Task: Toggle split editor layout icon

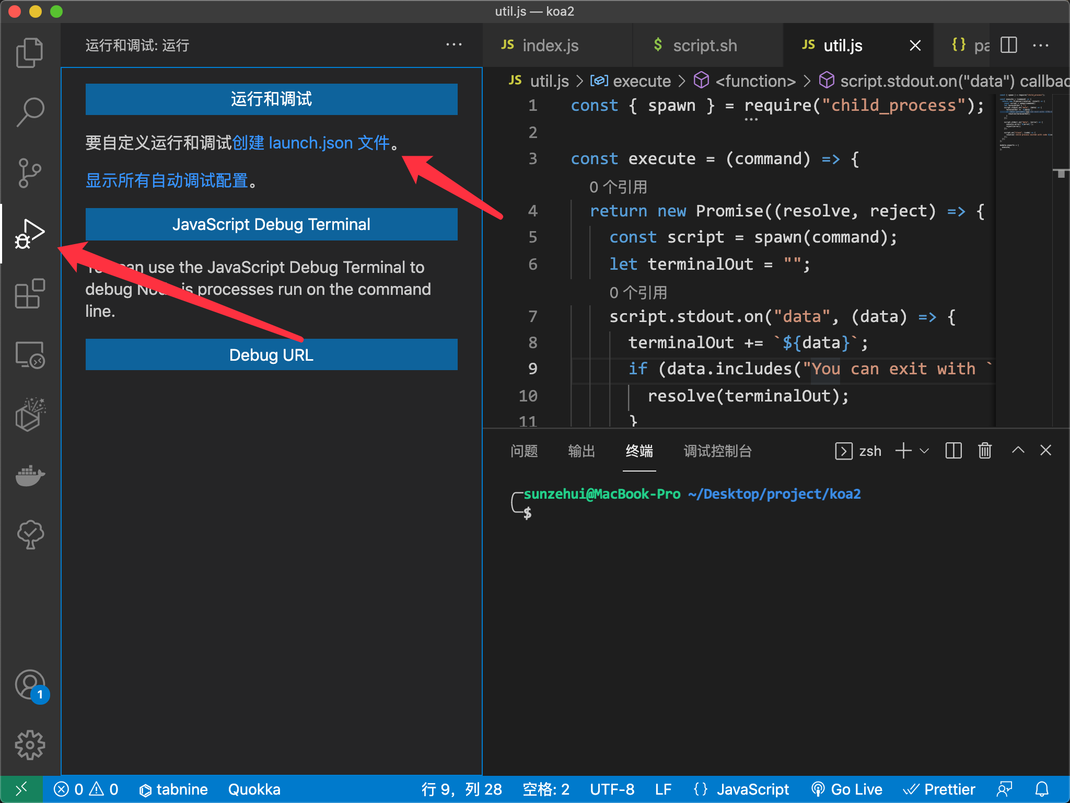Action: [1008, 45]
